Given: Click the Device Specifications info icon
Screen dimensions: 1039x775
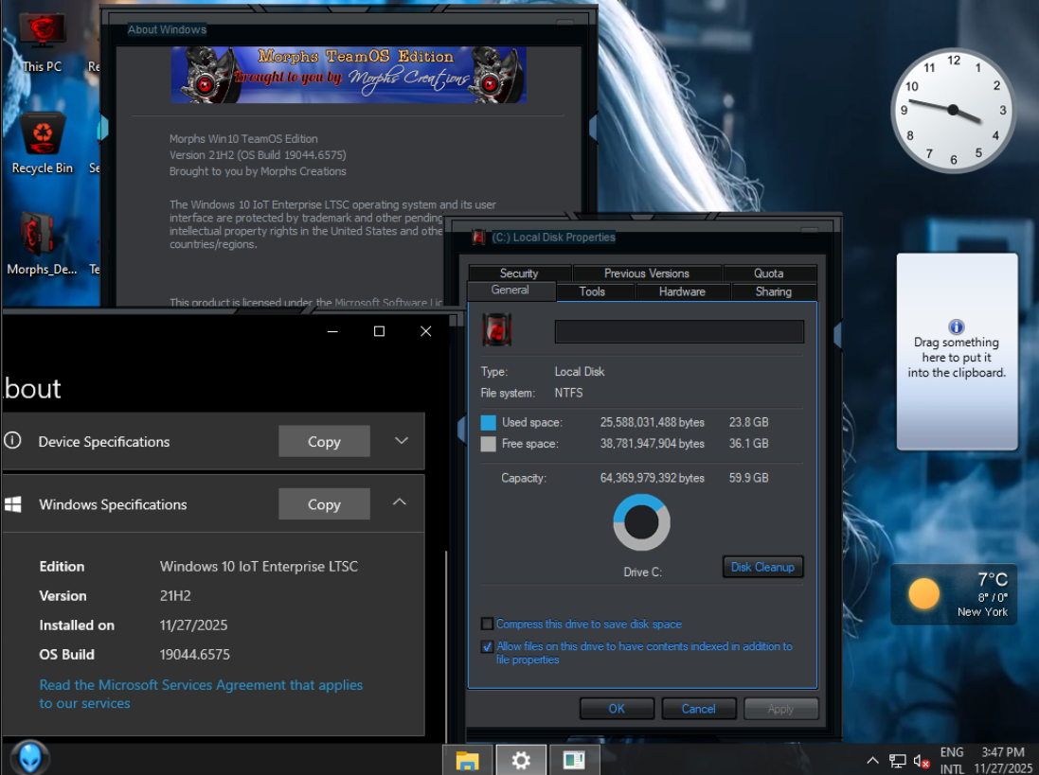Looking at the screenshot, I should [12, 440].
